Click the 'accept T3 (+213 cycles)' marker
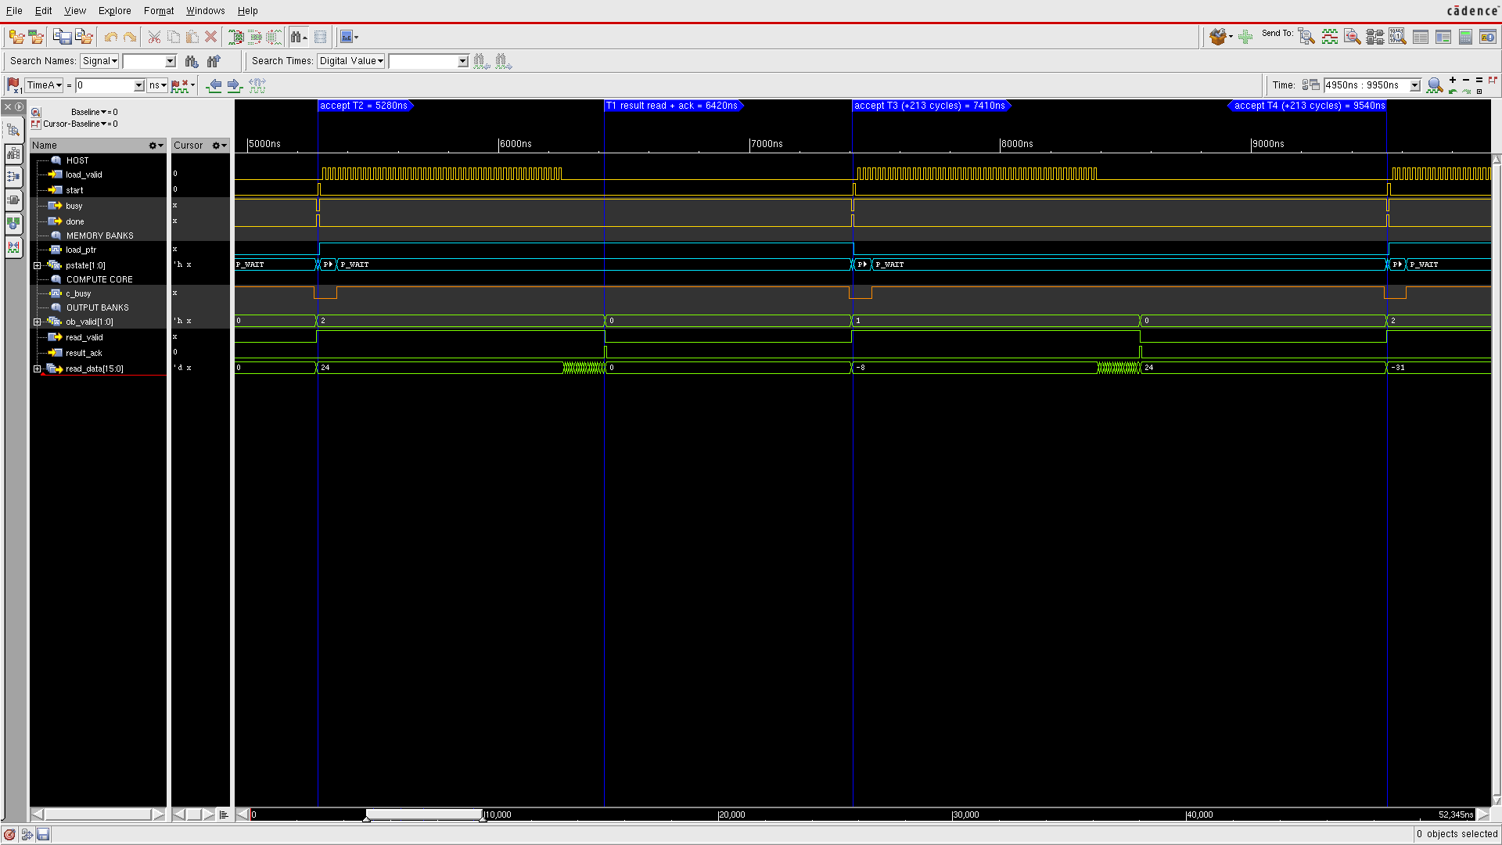 coord(931,106)
